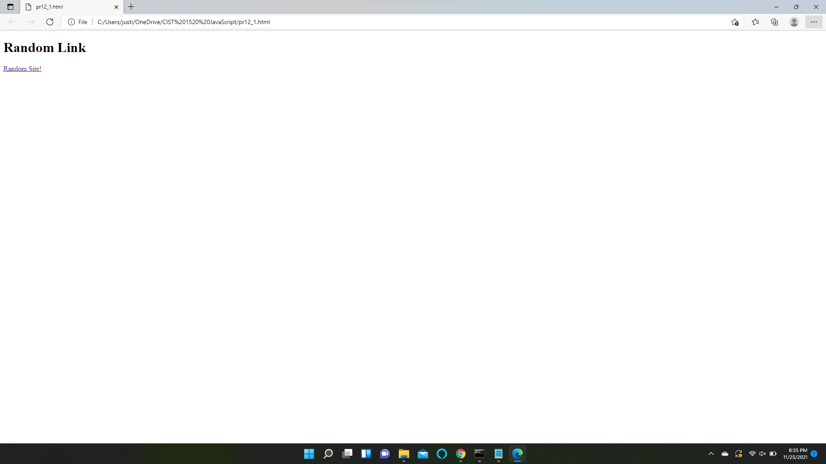Open taskbar Search
The image size is (826, 464).
(328, 454)
